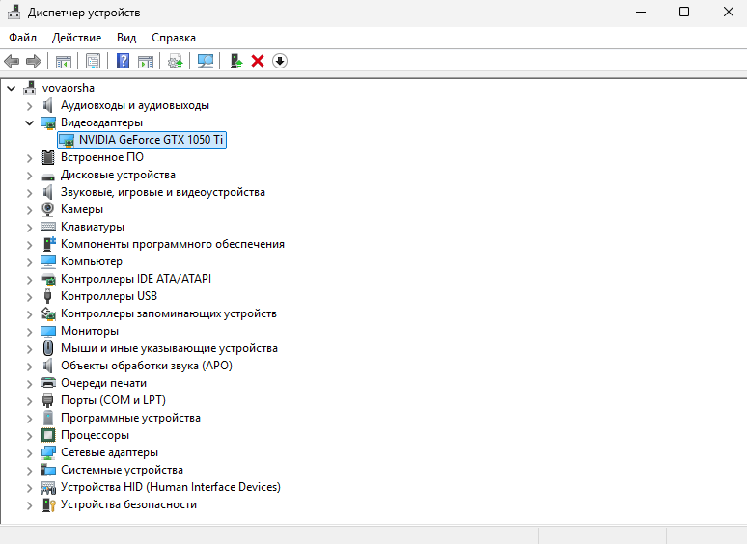Select Устройства HID (Human Interface Devices) label

(x=171, y=487)
